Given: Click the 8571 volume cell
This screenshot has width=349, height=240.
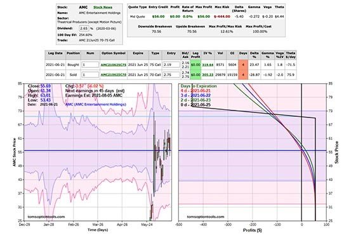Looking at the screenshot, I should click(x=220, y=65).
